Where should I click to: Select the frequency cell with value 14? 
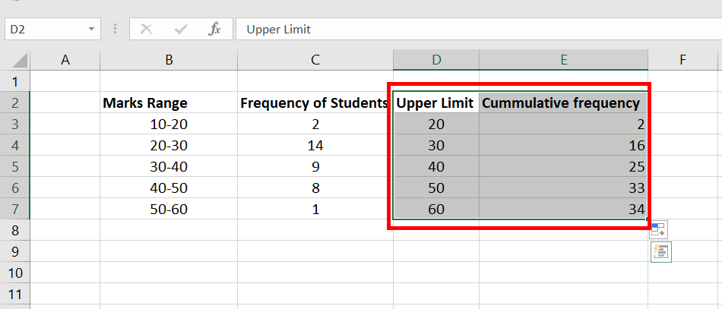click(x=315, y=145)
